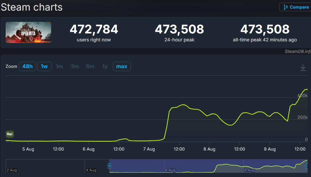311x177 pixels.
Task: Select the 1m zoom option
Action: pos(59,66)
